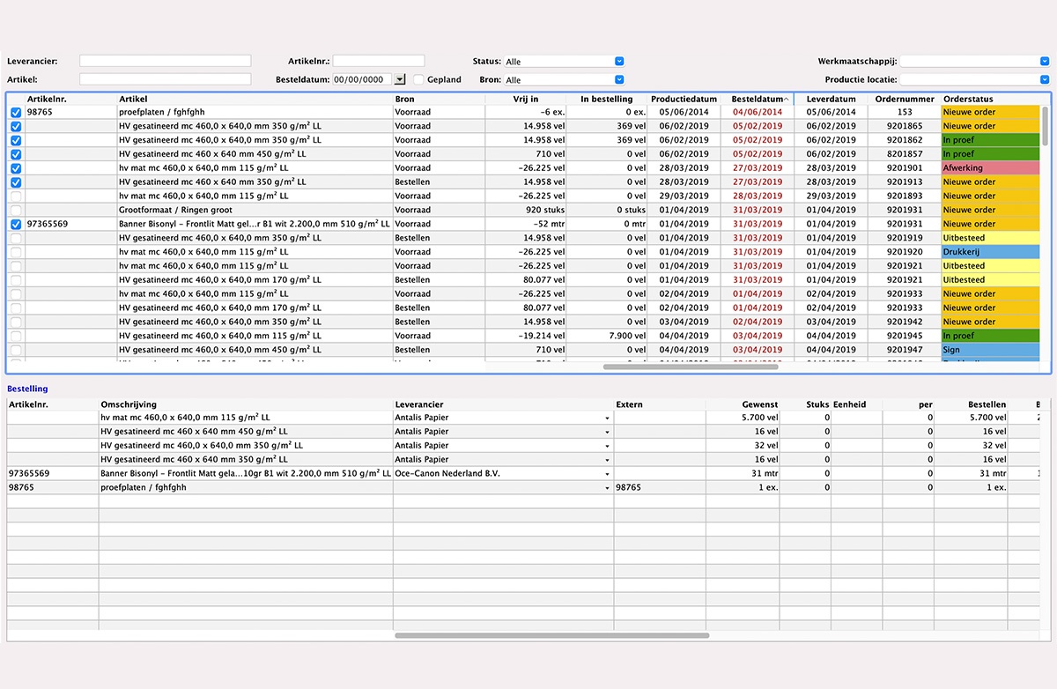The width and height of the screenshot is (1057, 689).
Task: Uncheck the row with order number 9201865
Action: (x=16, y=127)
